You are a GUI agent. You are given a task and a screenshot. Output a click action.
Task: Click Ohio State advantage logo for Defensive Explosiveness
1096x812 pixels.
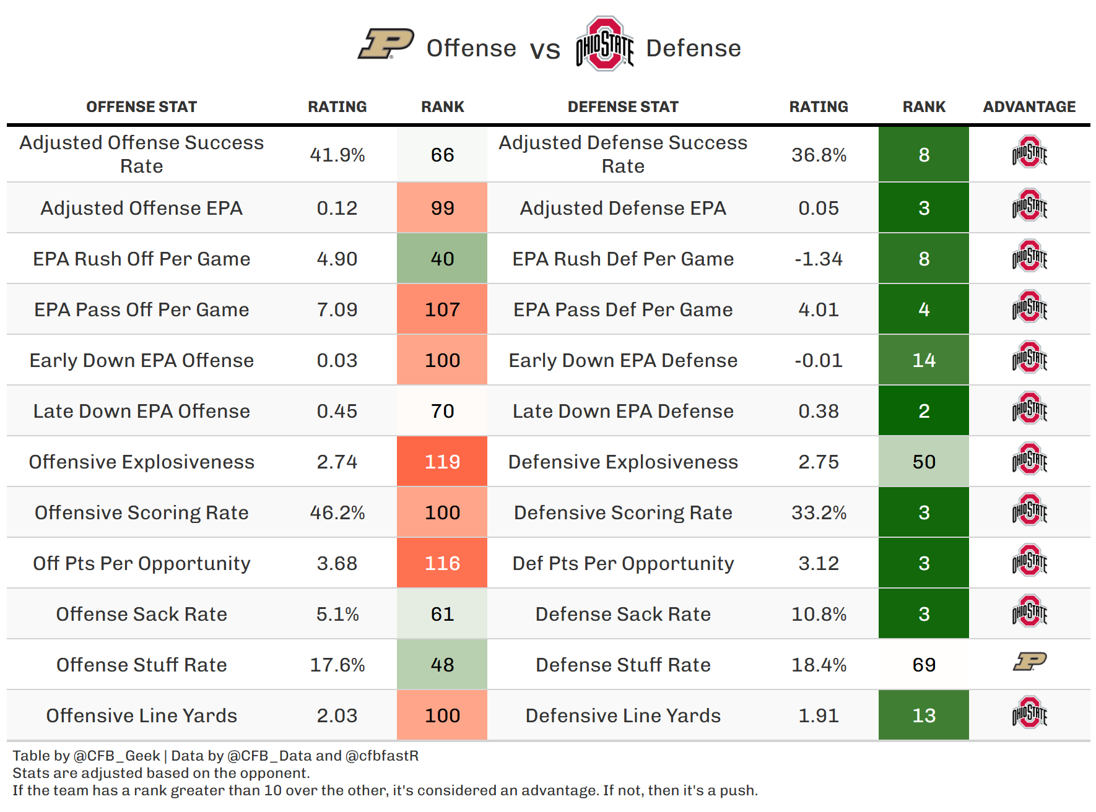coord(1029,459)
